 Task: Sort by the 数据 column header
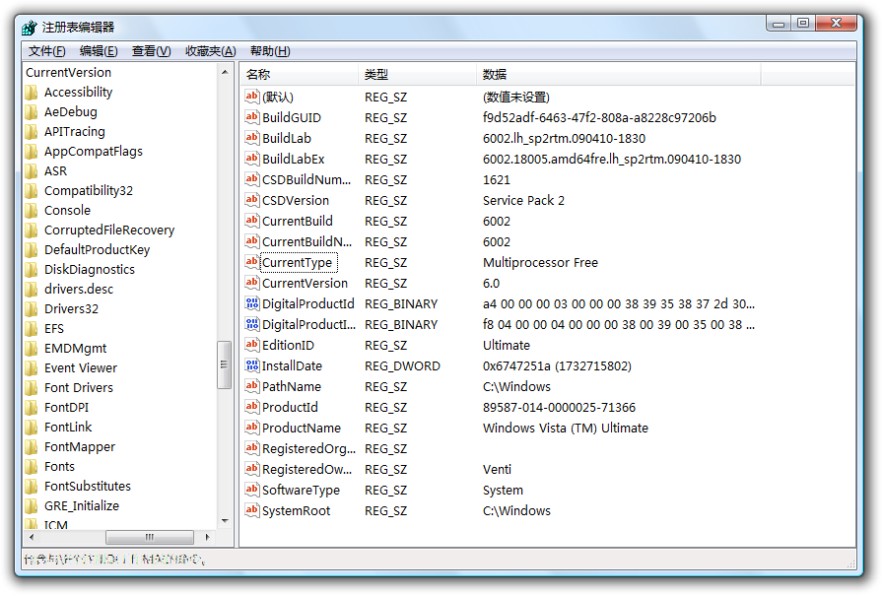(x=619, y=74)
